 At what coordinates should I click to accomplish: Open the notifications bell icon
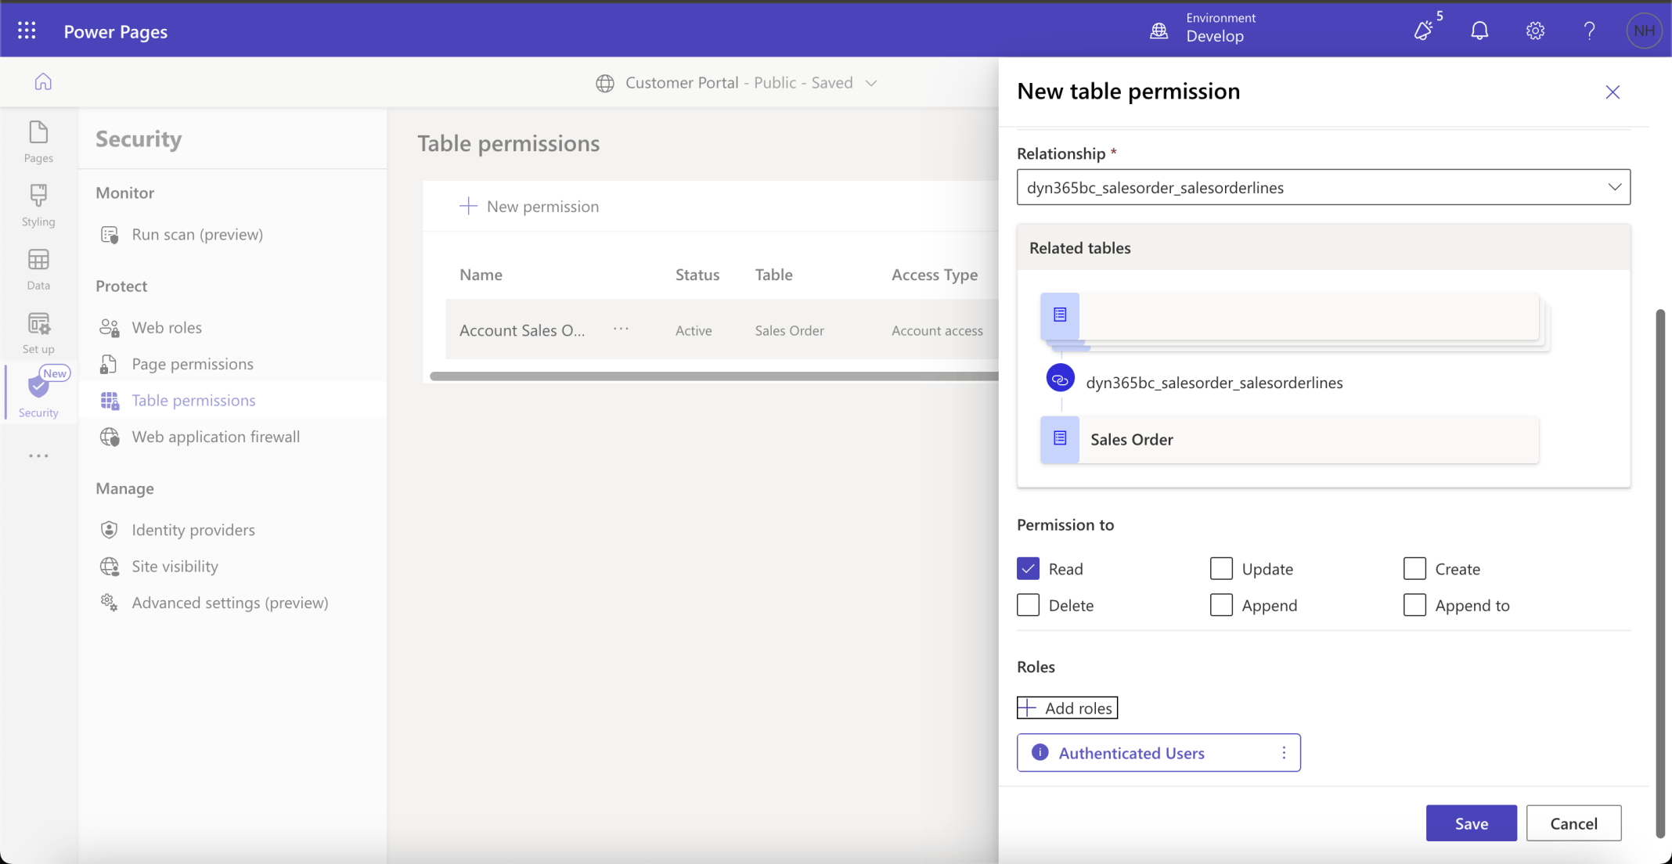tap(1479, 31)
